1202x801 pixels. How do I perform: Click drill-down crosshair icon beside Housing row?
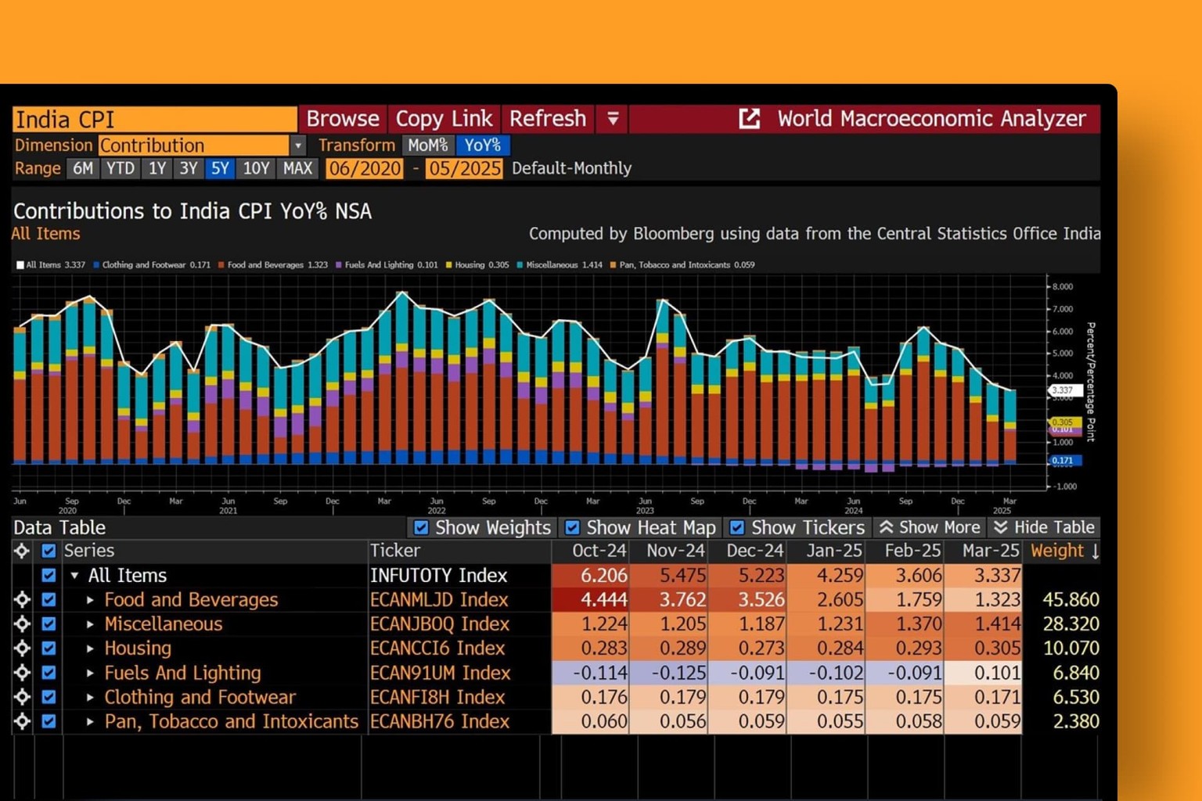(22, 648)
